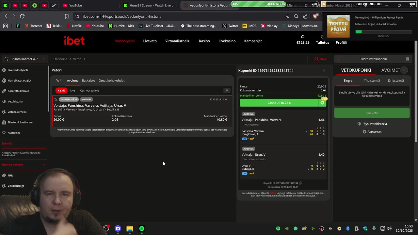Select NHL in sidebar
418x235 pixels.
[x=10, y=176]
